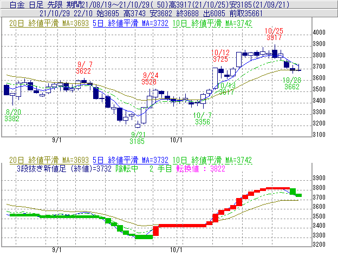Click the 10/12 3725 high label

220,56
